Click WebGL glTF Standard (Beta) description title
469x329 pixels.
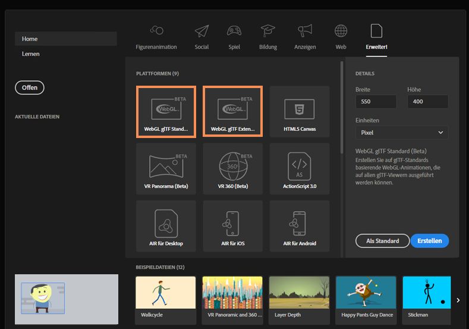(x=391, y=151)
